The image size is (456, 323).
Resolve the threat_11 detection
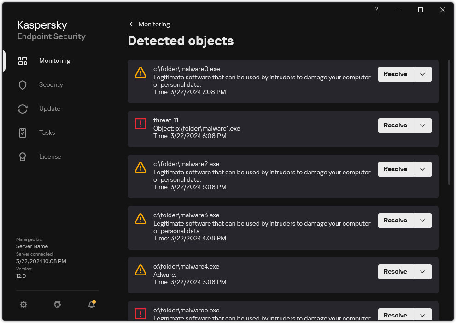[395, 125]
